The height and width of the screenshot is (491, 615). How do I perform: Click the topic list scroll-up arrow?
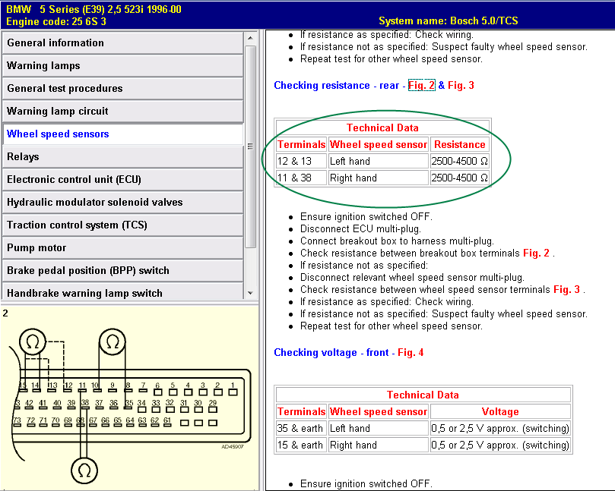(250, 38)
